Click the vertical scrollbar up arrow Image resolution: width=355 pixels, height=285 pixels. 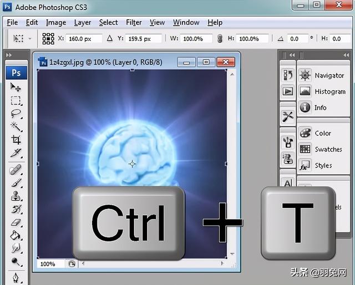232,74
